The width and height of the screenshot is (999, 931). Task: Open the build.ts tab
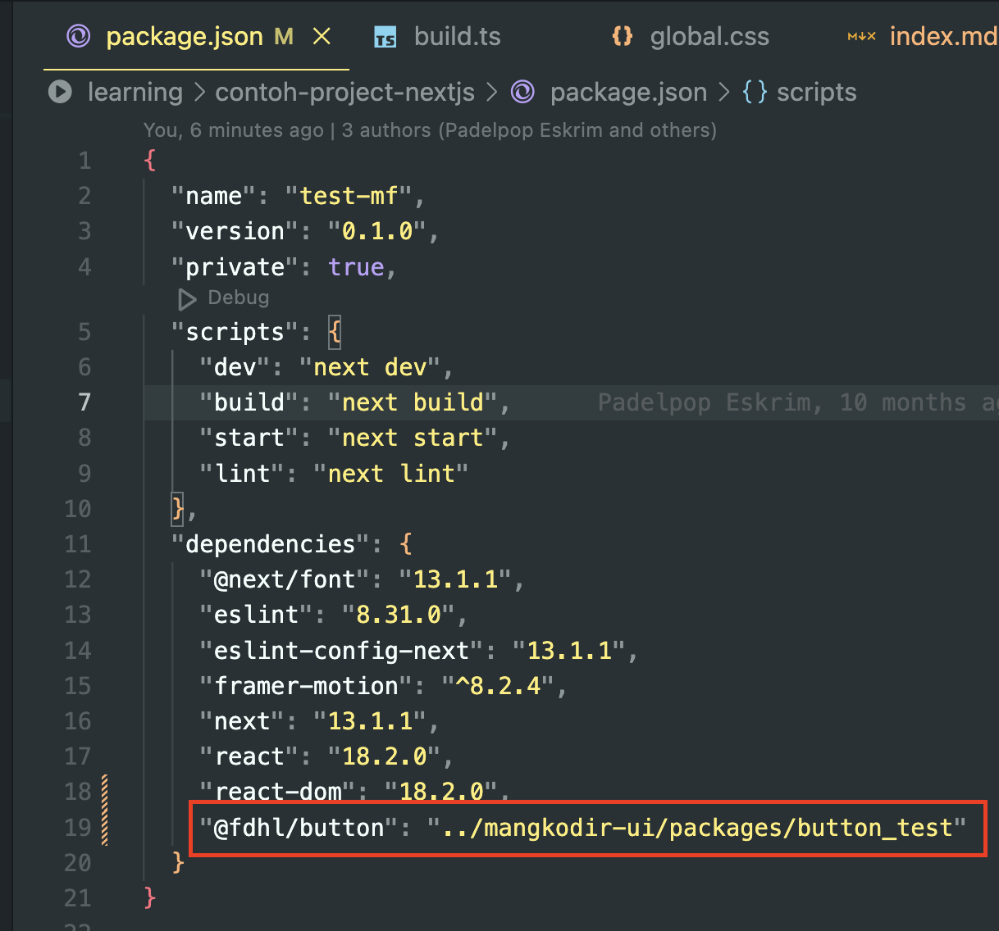pos(457,36)
